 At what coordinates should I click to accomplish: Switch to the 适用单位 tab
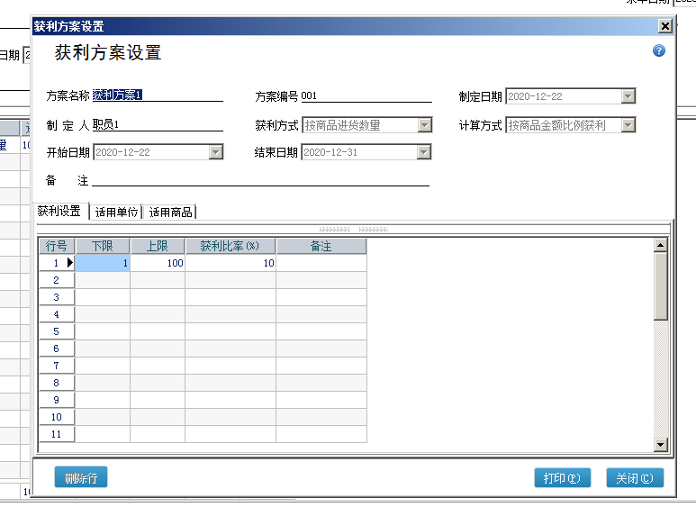[116, 213]
